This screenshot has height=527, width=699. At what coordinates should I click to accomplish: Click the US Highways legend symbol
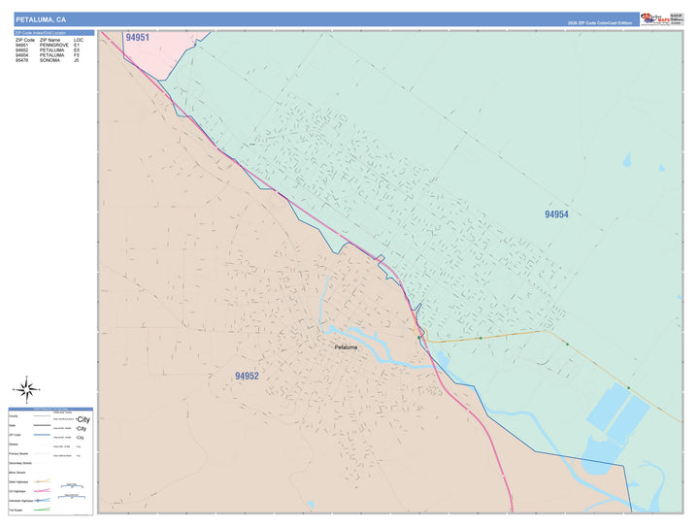click(x=43, y=491)
